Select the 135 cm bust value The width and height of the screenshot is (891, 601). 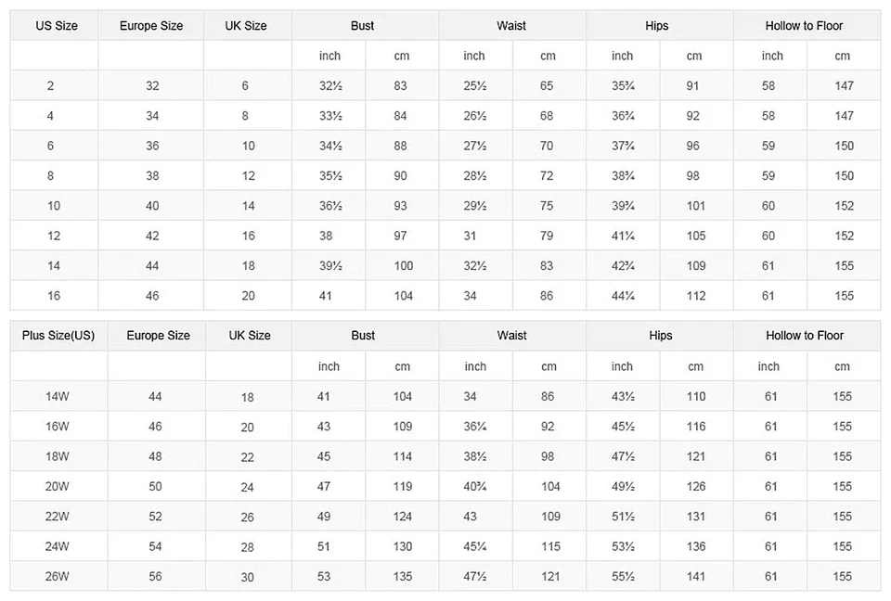pos(403,577)
